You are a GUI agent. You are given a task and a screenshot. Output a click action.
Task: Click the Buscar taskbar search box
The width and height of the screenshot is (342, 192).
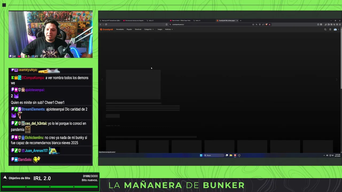(x=214, y=155)
